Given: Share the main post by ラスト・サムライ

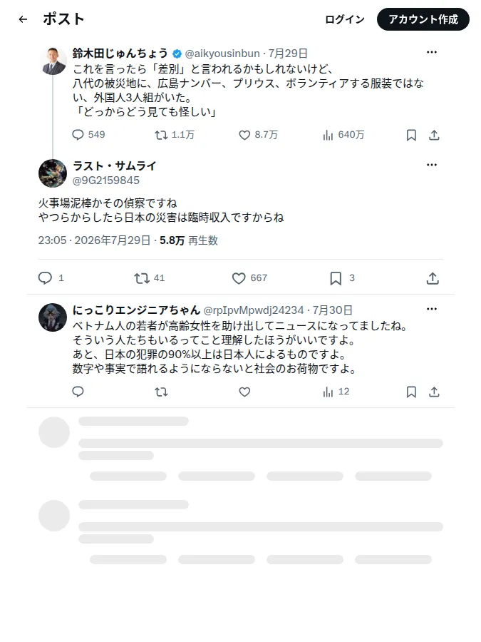Looking at the screenshot, I should (x=433, y=278).
